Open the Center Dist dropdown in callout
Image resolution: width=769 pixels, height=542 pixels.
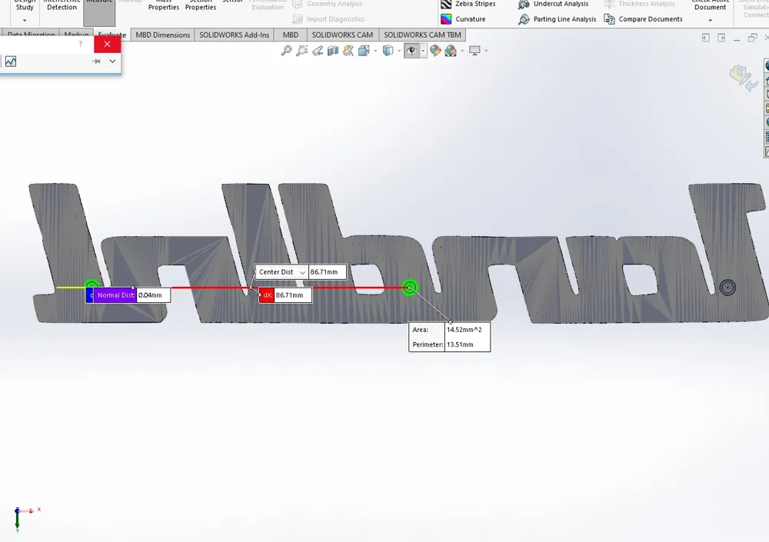[x=302, y=272]
